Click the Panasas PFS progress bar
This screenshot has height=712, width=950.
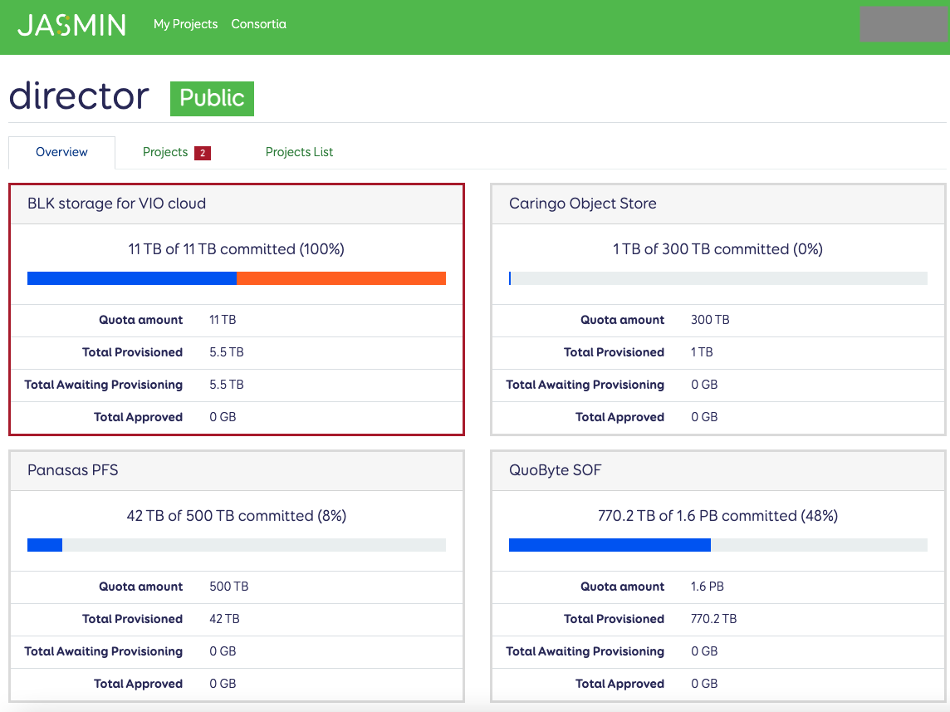[x=237, y=545]
